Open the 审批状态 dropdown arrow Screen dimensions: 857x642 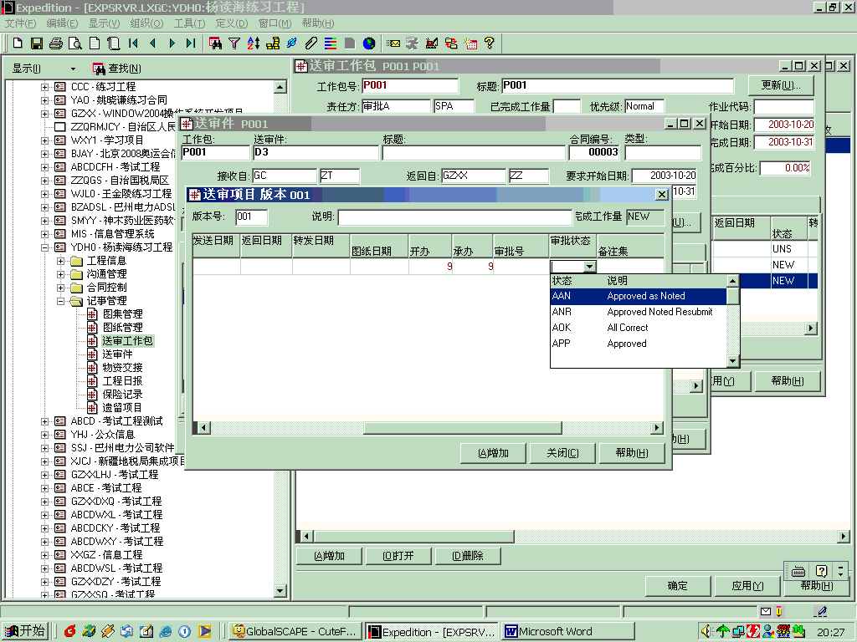589,267
